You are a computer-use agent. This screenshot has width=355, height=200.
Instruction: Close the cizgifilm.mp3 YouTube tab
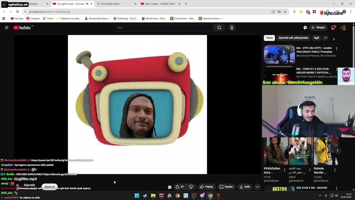[91, 4]
